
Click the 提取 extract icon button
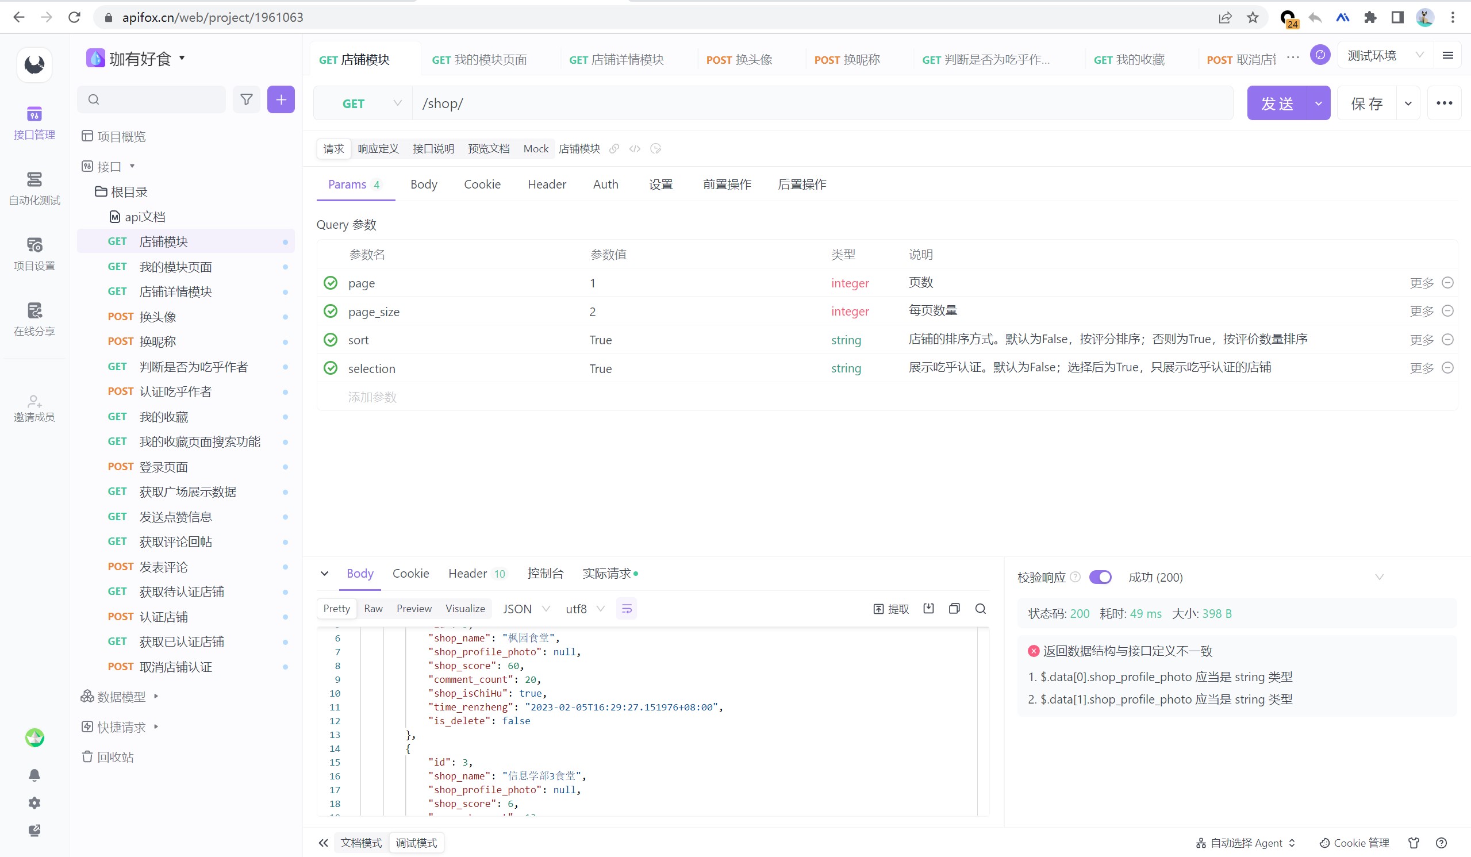[891, 609]
